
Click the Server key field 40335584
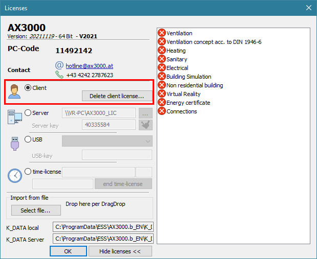click(109, 125)
